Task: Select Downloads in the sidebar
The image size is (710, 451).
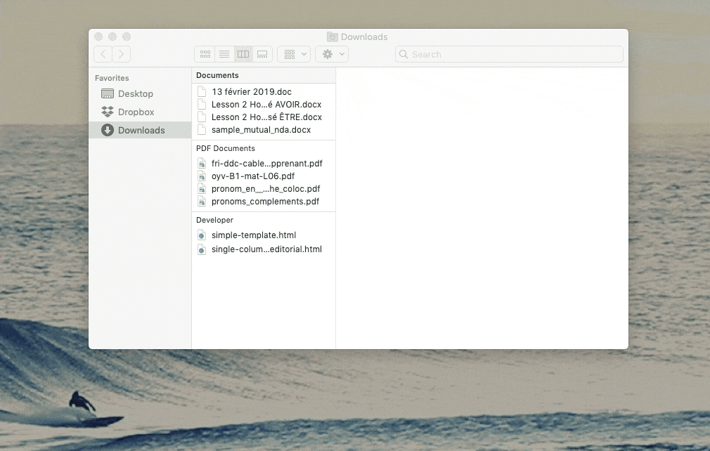Action: (140, 130)
